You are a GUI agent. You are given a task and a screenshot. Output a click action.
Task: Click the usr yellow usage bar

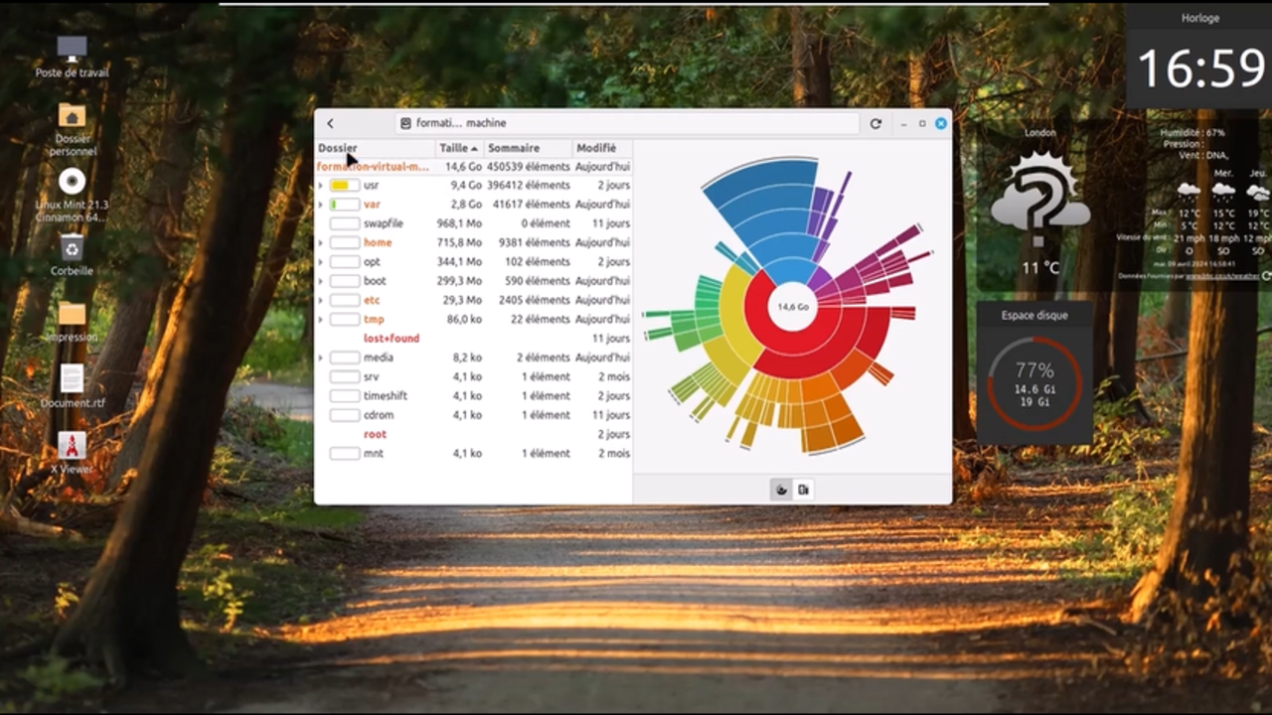point(344,186)
